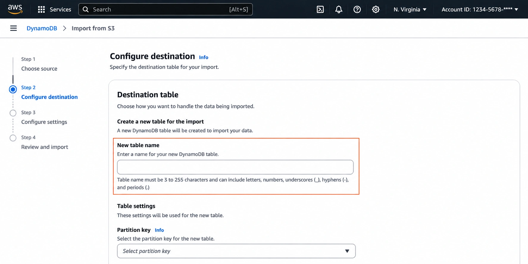Viewport: 528px width, 264px height.
Task: Focus the AWS search box
Action: (x=165, y=10)
